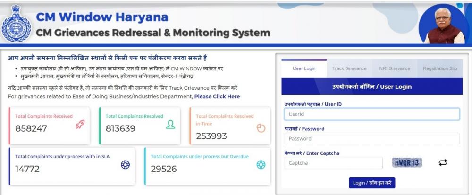Click the CM Grievances Redressal & Monitoring System subtitle
This screenshot has height=195, width=472.
pos(153,33)
